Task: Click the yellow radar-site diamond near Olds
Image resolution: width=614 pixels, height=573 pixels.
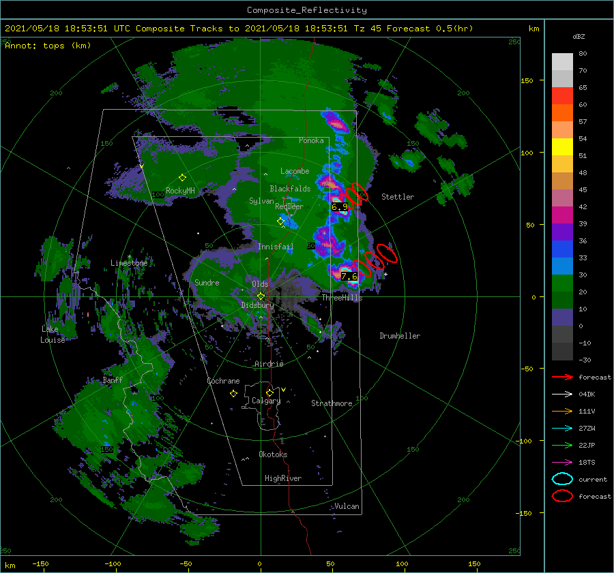Action: 261,296
